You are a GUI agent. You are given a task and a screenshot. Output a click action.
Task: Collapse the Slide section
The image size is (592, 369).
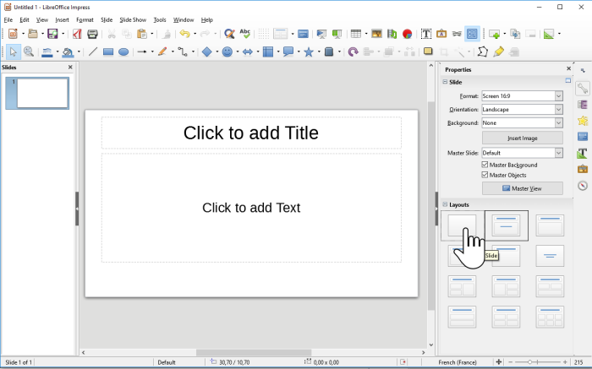pos(445,82)
